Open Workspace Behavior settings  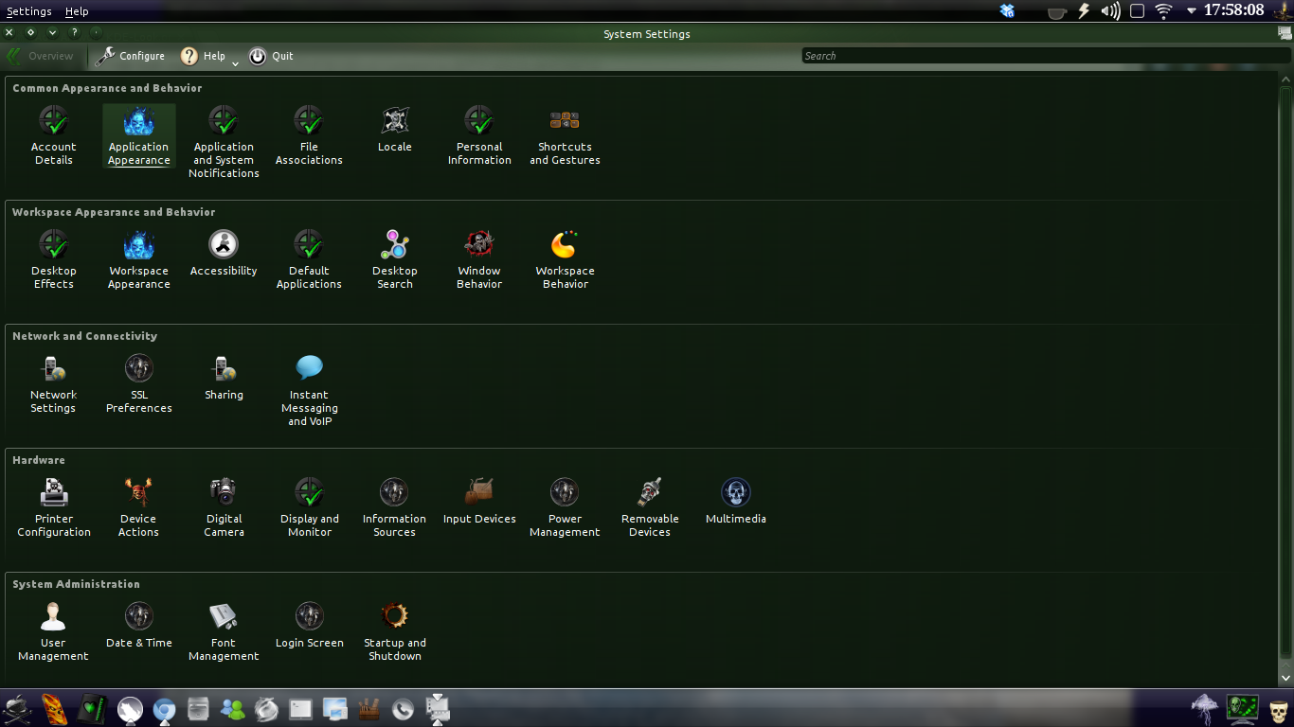coord(565,260)
